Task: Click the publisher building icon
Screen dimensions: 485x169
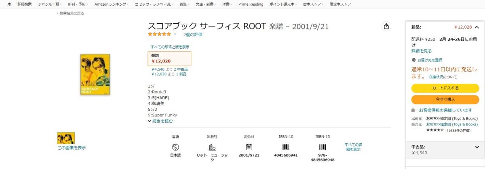Action: tap(212, 147)
